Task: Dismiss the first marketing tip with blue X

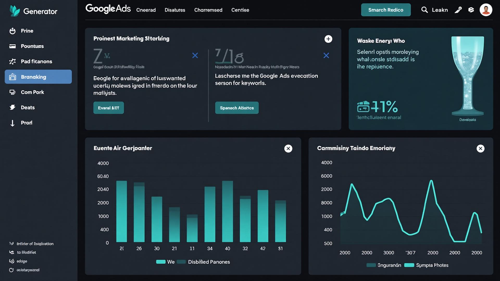Action: click(195, 55)
